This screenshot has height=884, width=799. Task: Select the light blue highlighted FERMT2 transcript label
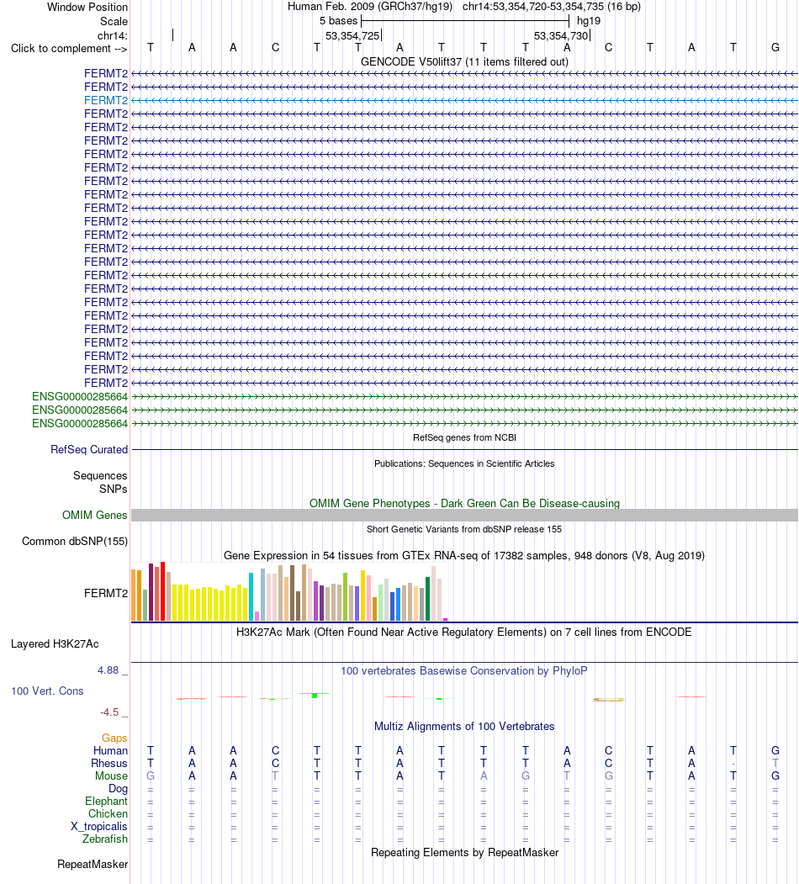[106, 100]
